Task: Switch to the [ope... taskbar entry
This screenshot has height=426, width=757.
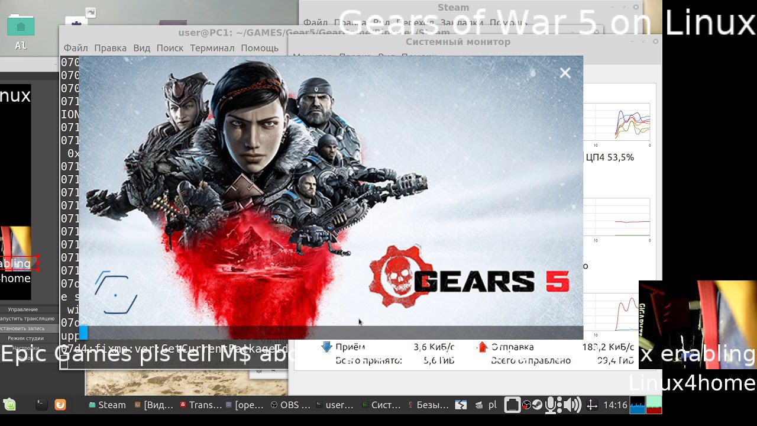Action: (x=245, y=405)
